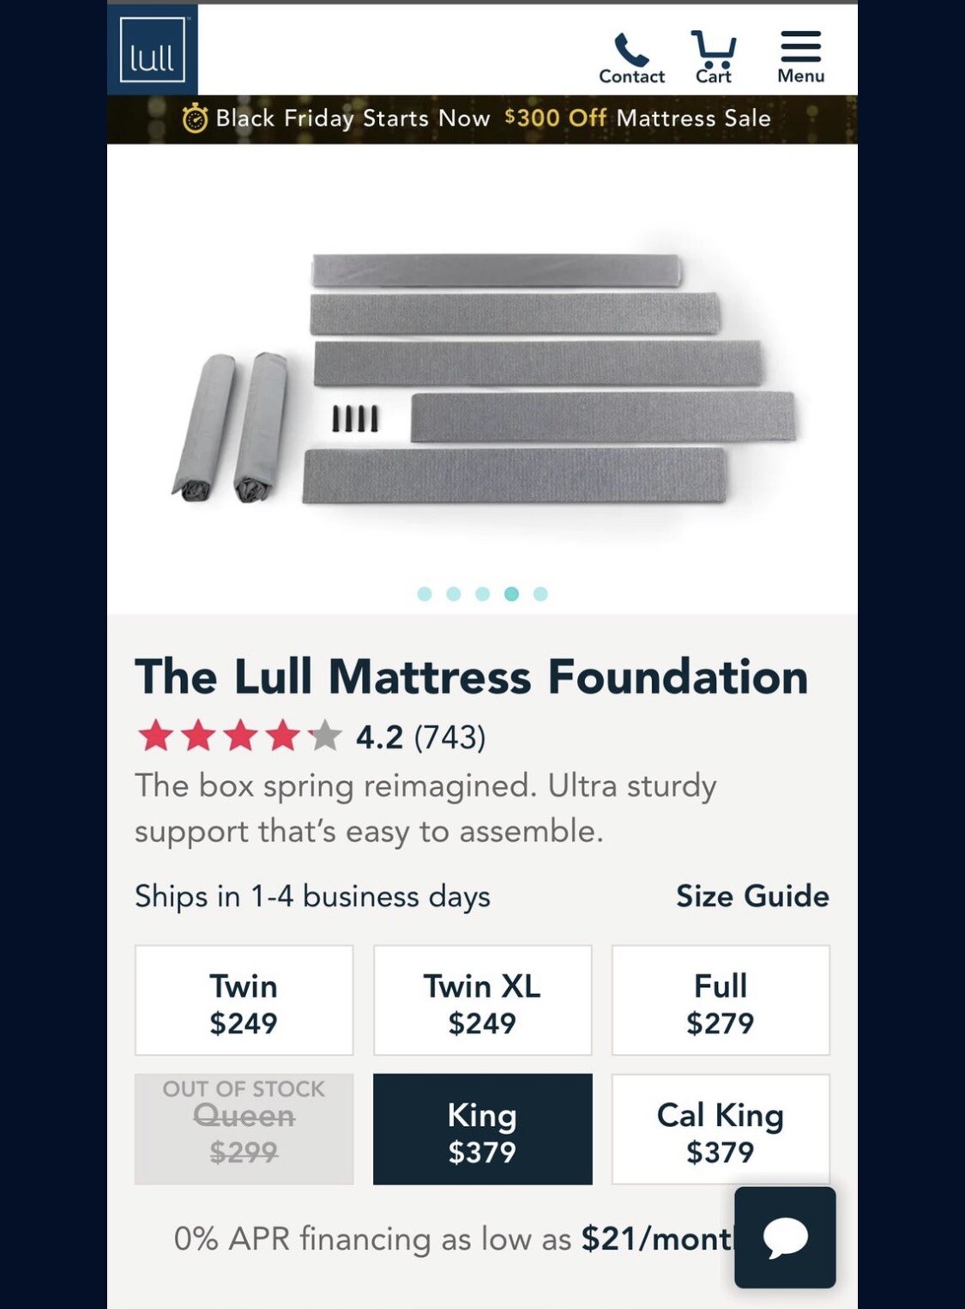Select the Twin XL size option
965x1309 pixels.
(x=483, y=1000)
